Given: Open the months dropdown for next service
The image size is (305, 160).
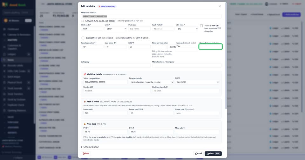Looking at the screenshot, I should pyautogui.click(x=174, y=47).
